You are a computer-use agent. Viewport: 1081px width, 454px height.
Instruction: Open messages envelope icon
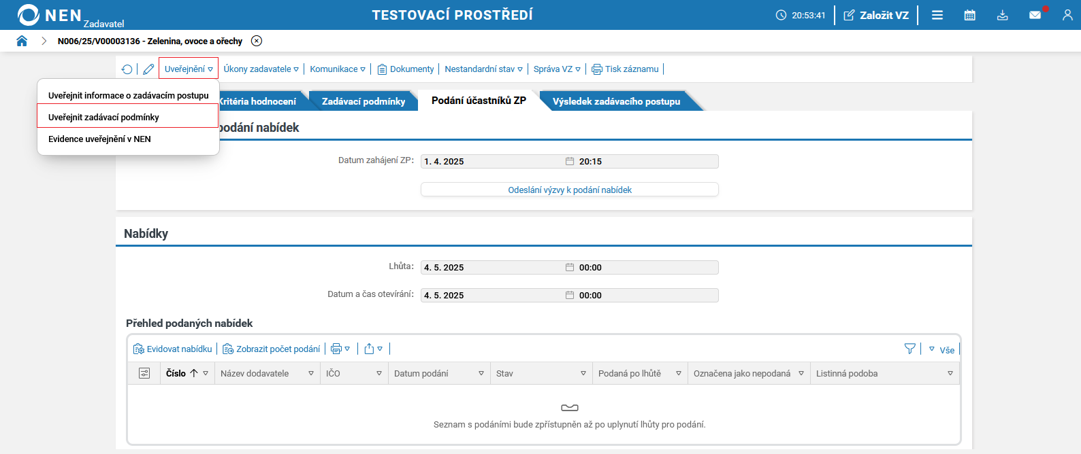pos(1035,15)
